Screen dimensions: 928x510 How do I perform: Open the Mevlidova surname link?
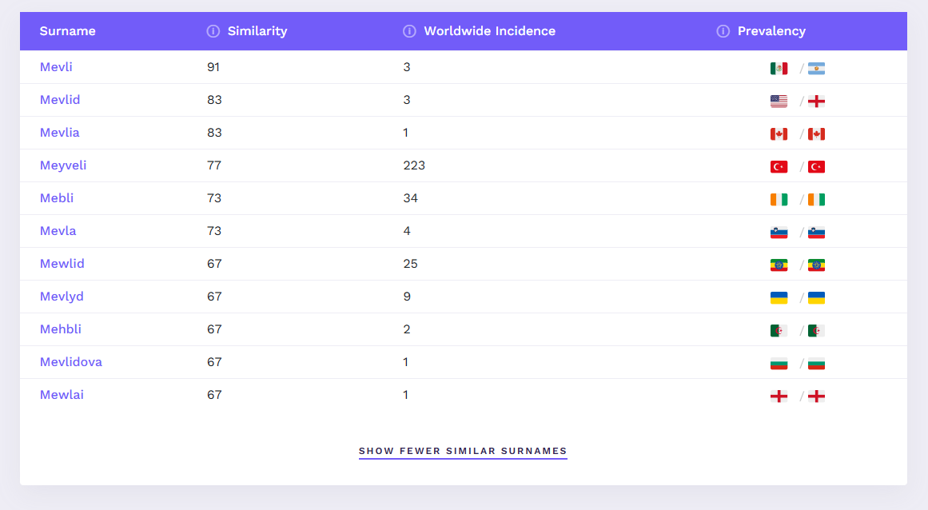click(71, 362)
